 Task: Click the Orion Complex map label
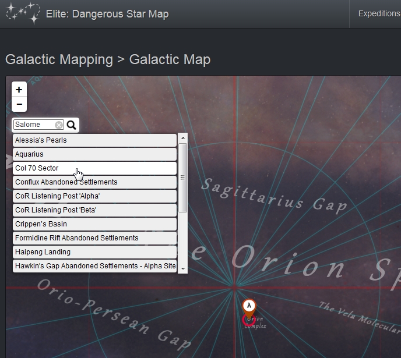coord(255,322)
